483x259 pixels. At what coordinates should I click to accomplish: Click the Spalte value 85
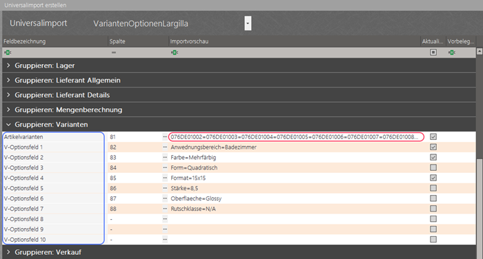[x=113, y=178]
